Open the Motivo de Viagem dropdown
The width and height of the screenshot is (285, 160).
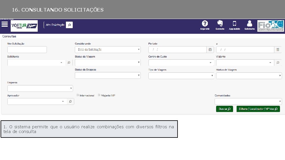[249, 76]
